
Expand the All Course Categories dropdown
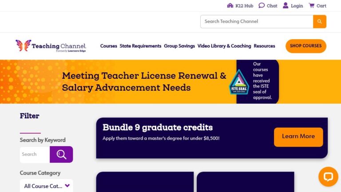(x=46, y=186)
